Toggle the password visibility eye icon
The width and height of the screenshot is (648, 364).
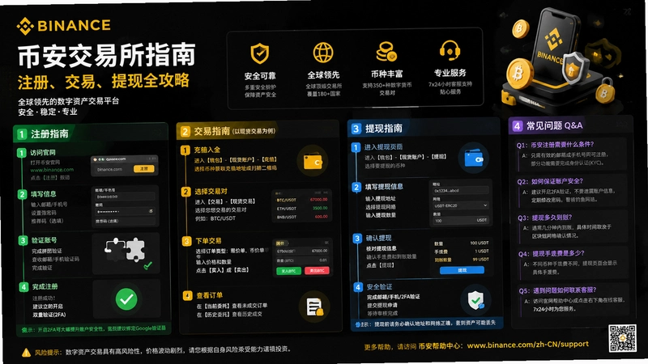(151, 211)
